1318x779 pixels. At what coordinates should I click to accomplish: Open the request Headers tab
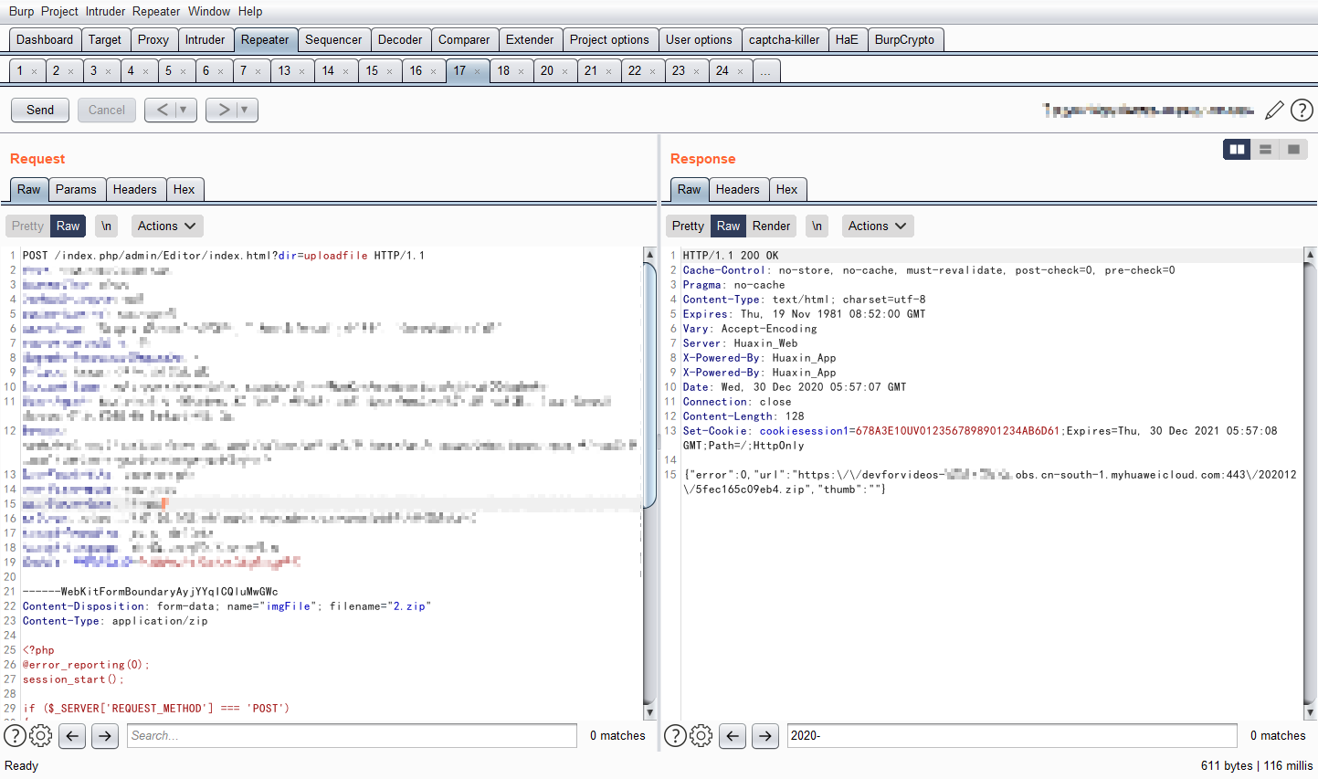click(x=135, y=189)
